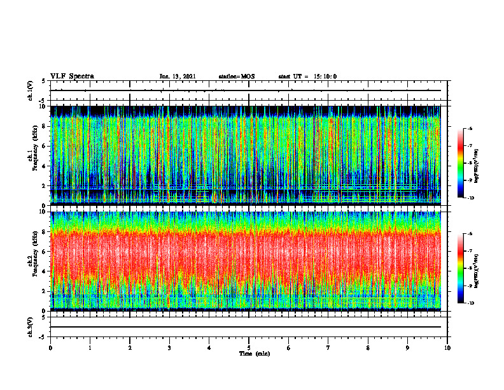
Task: Click the time-axis tick label "7"
Action: 328,348
